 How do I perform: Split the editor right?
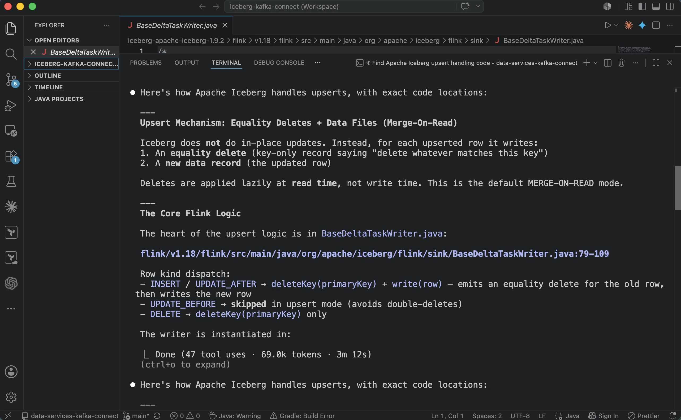[x=656, y=25]
